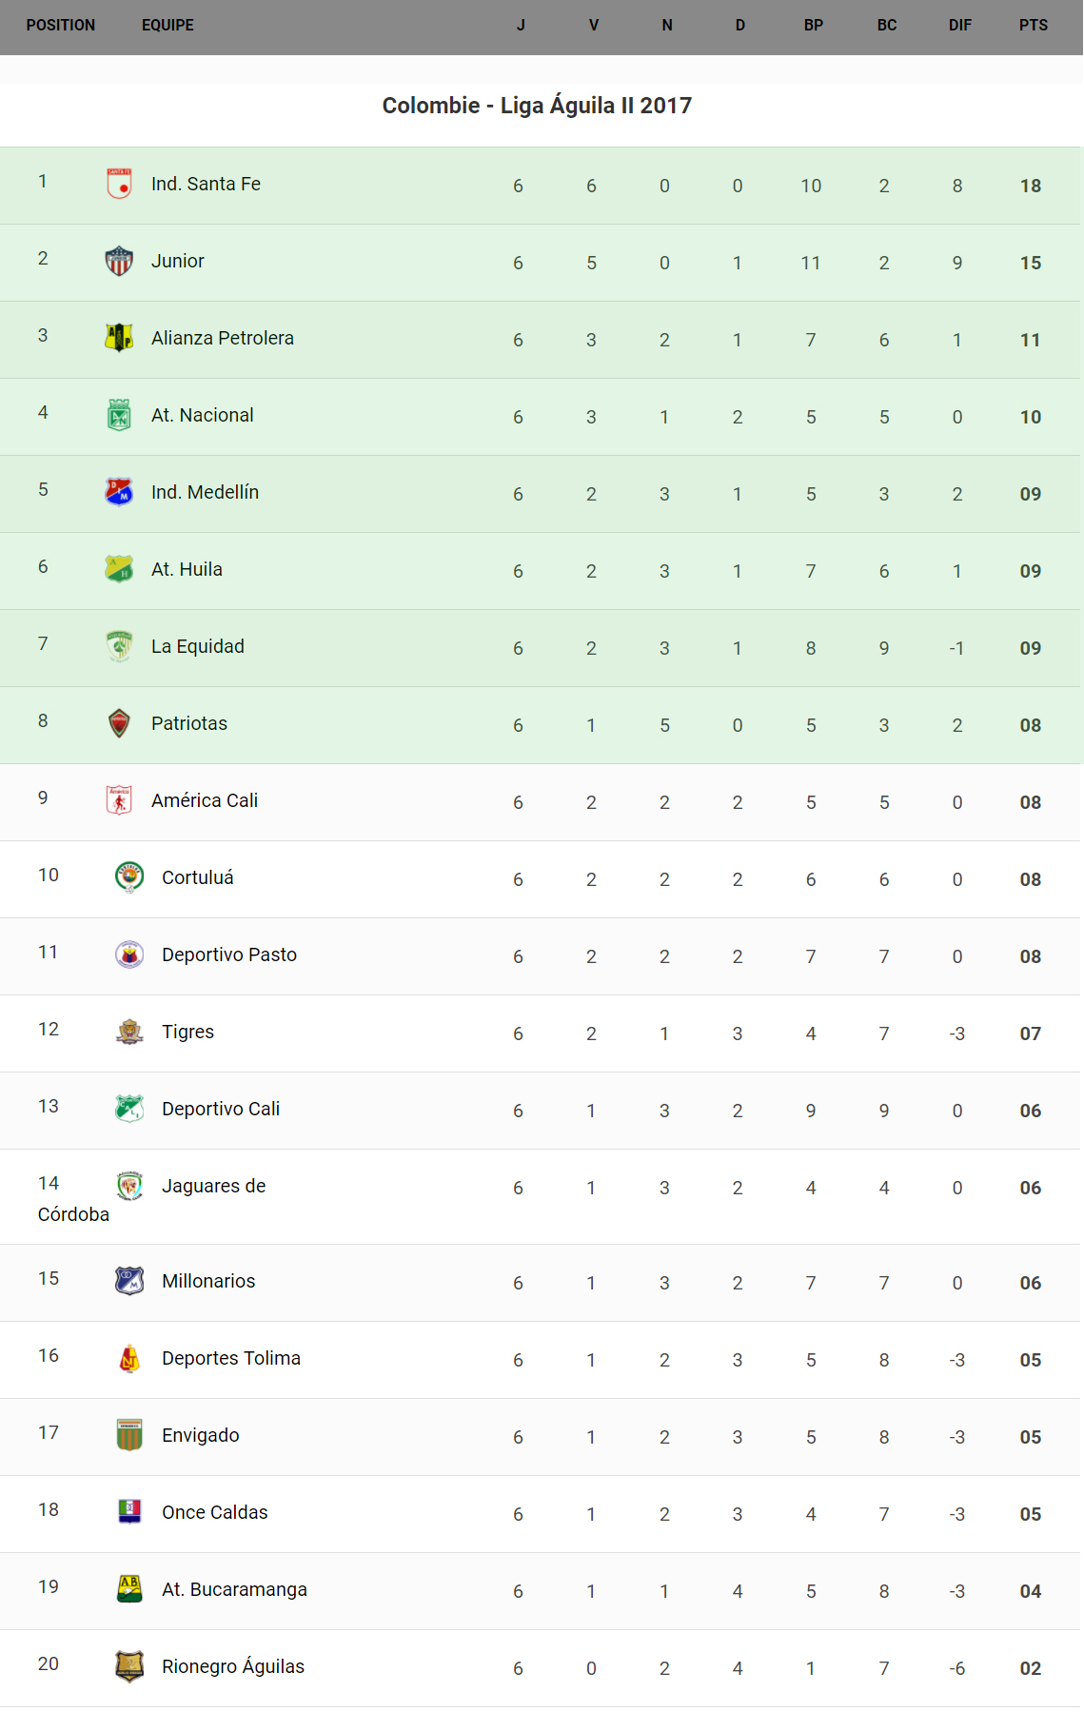Click the Ind. Medellín team badge

click(x=119, y=492)
